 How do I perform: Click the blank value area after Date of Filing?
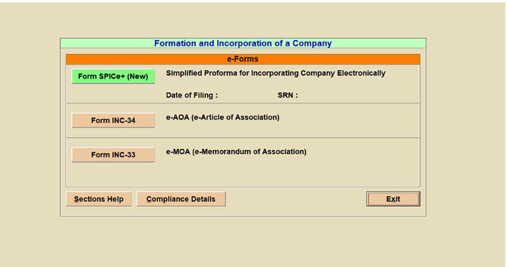244,95
